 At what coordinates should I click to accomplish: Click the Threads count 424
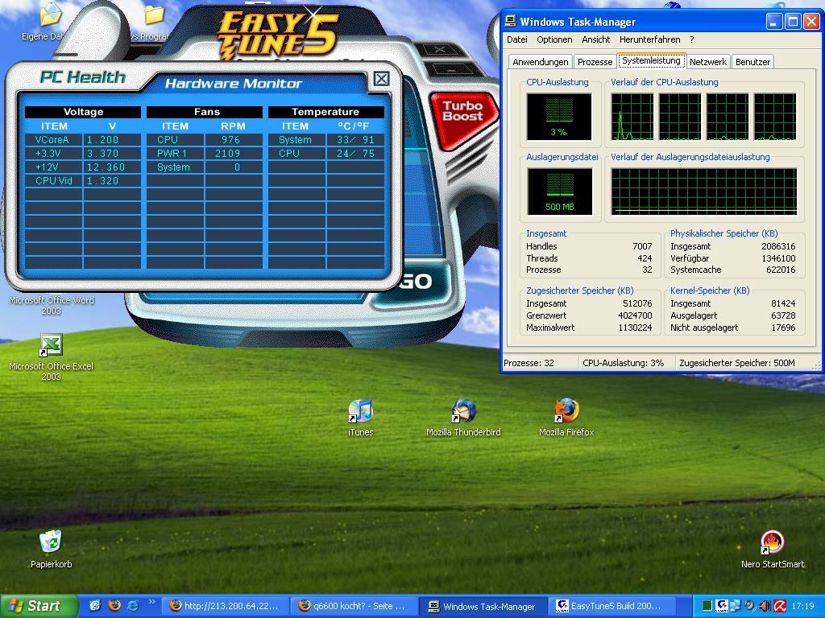pyautogui.click(x=645, y=258)
